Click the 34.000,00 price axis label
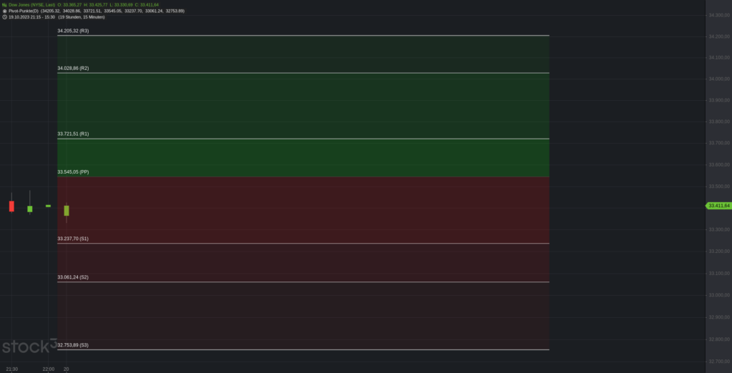732x373 pixels. [x=719, y=79]
